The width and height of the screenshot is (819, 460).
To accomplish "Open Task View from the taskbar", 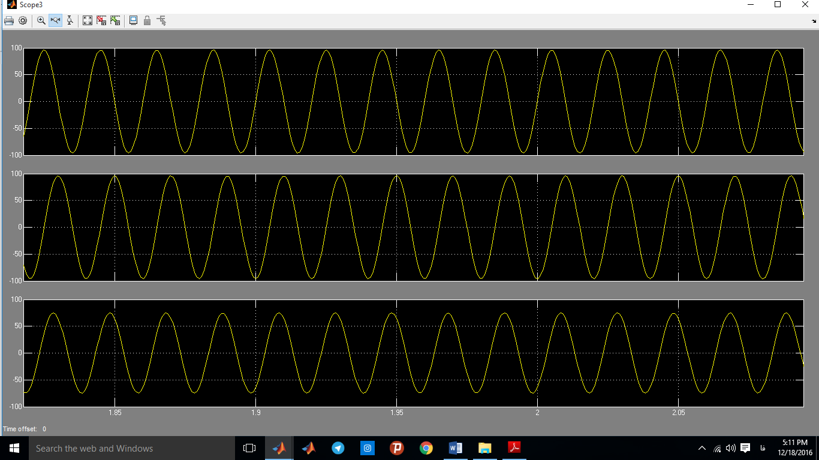I will pos(249,448).
